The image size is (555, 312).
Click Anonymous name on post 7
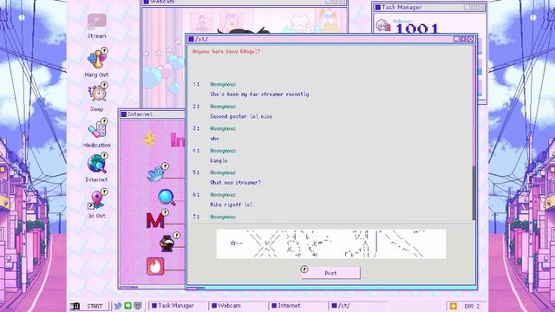pos(223,217)
